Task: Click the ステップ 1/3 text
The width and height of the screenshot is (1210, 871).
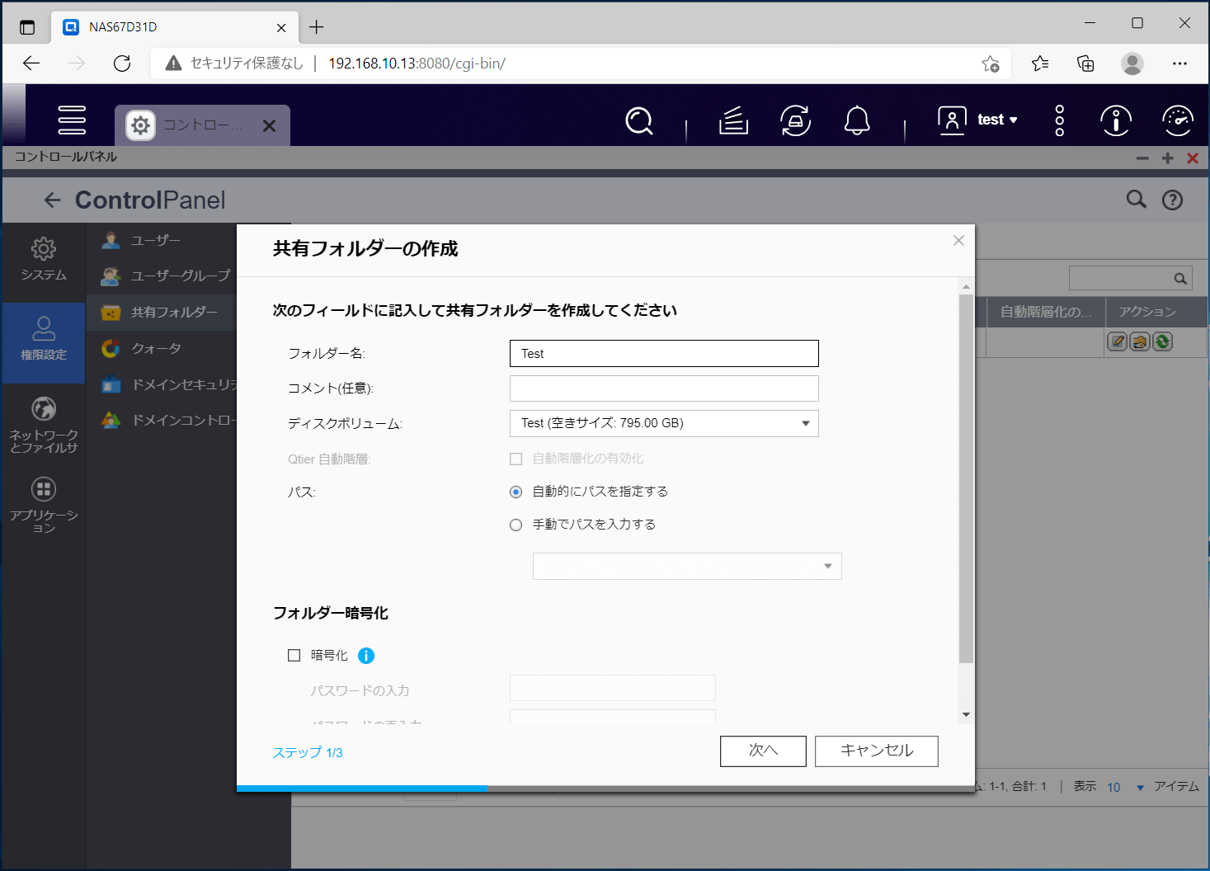Action: click(x=308, y=752)
